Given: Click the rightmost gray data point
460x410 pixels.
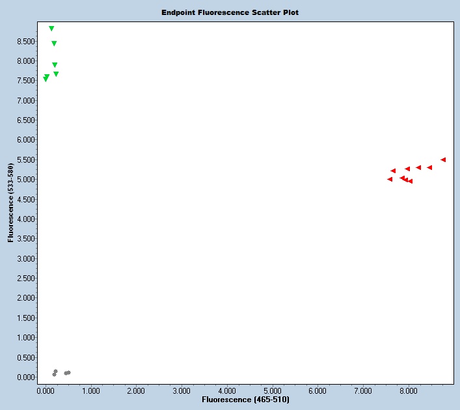Looking at the screenshot, I should 68,372.
